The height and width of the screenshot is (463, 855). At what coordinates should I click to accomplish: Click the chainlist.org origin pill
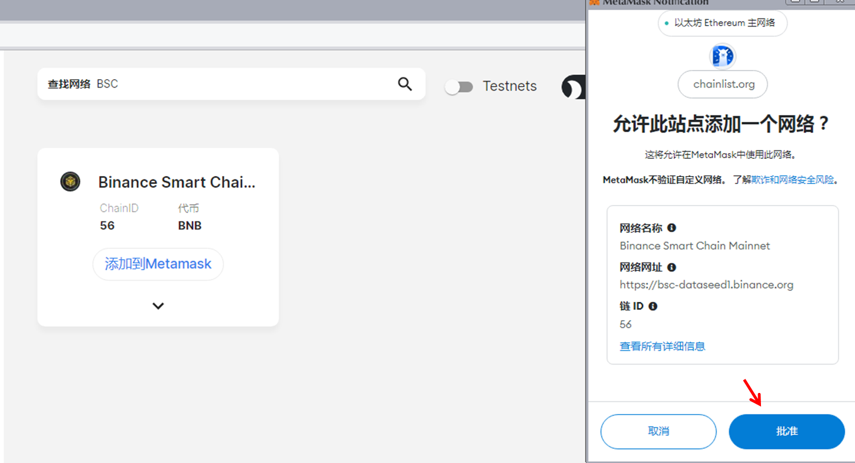point(723,84)
